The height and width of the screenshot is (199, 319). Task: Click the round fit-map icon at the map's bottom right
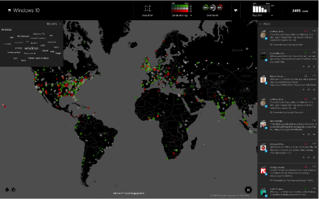point(248,190)
